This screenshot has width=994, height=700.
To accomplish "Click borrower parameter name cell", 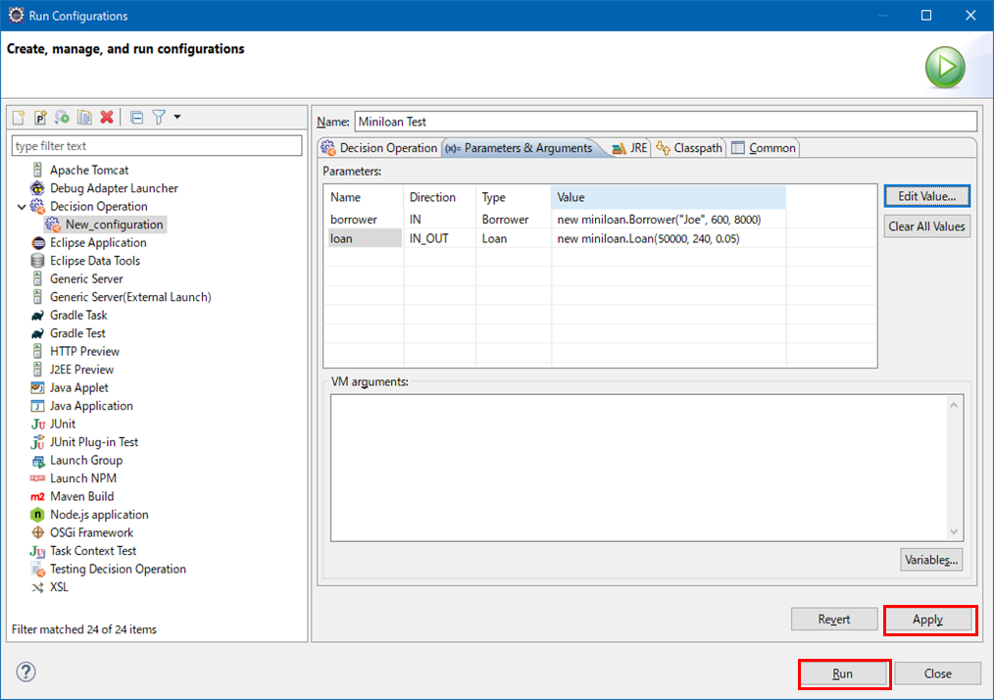I will pyautogui.click(x=365, y=220).
